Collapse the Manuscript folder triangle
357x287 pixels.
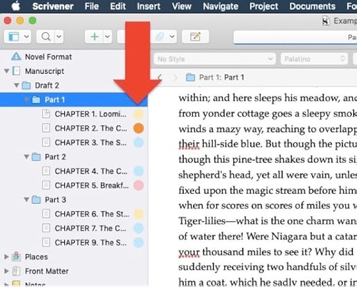click(7, 71)
